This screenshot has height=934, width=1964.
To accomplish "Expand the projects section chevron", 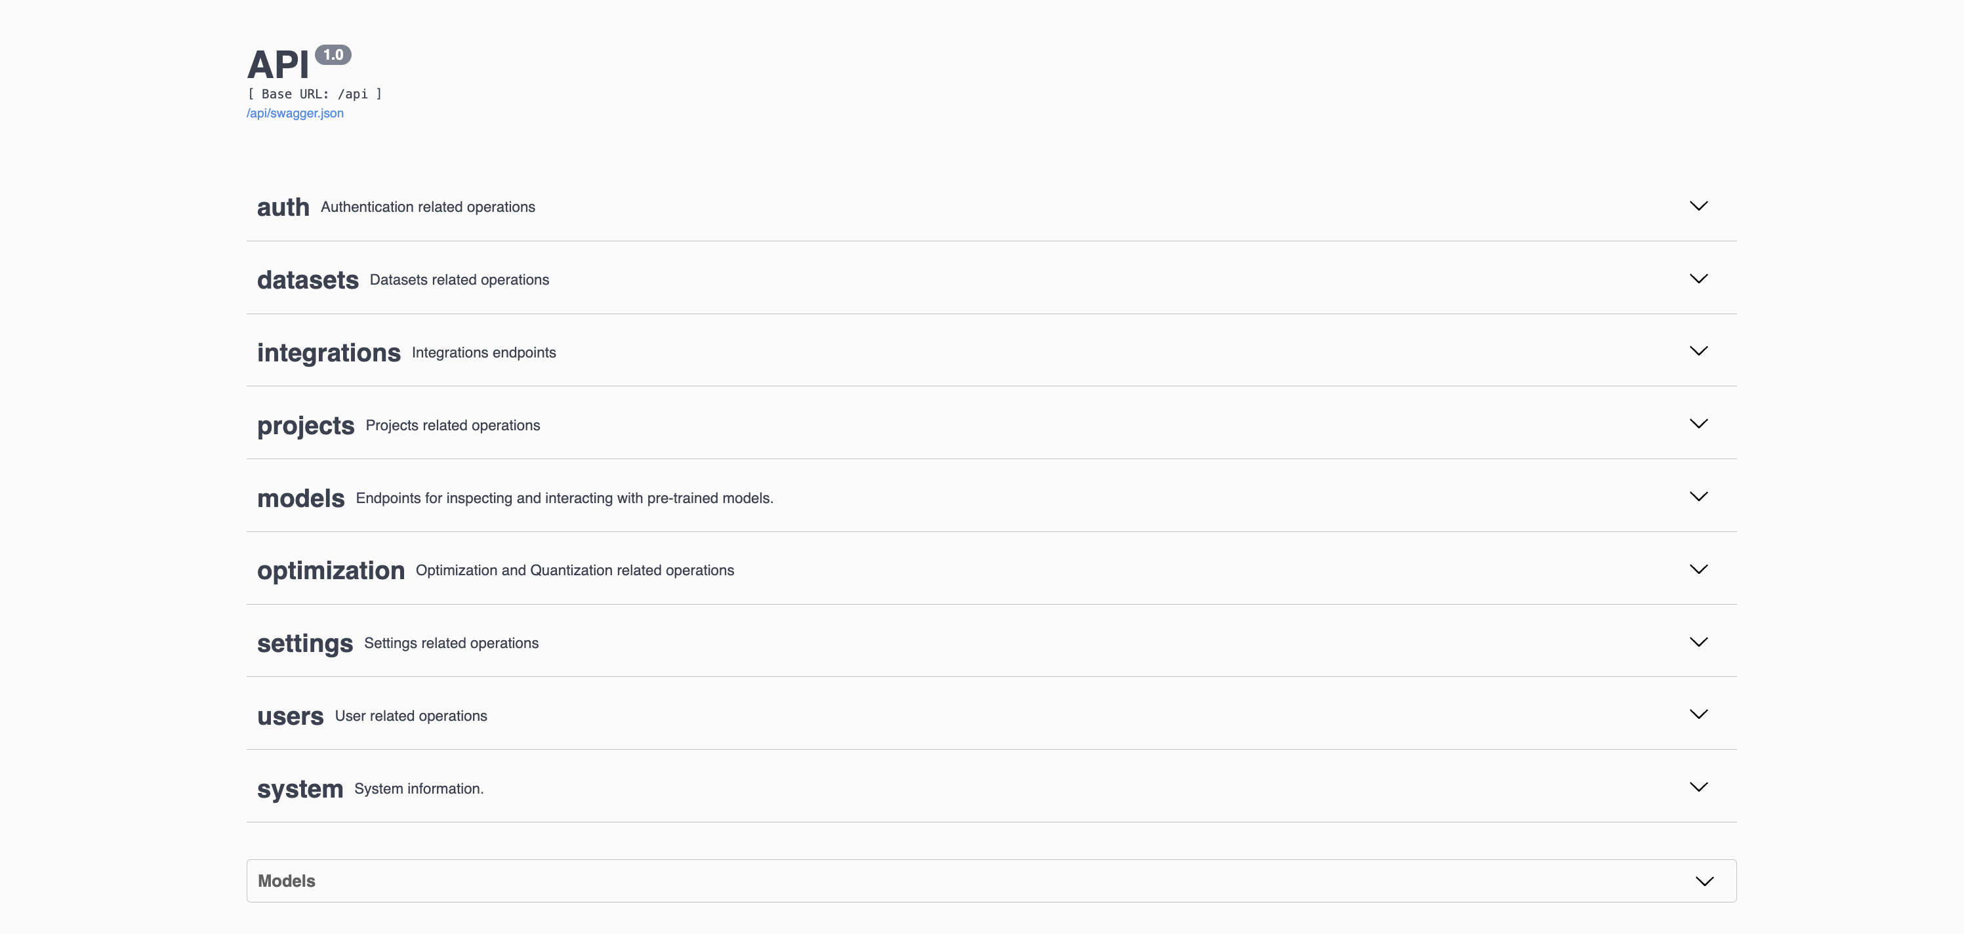I will (1699, 424).
